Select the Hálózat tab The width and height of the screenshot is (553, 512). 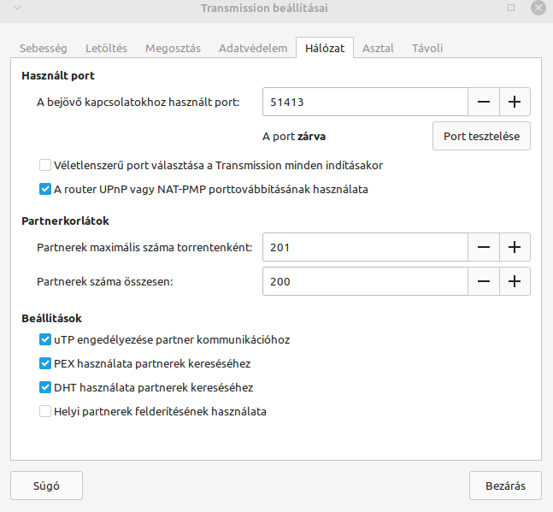(325, 48)
